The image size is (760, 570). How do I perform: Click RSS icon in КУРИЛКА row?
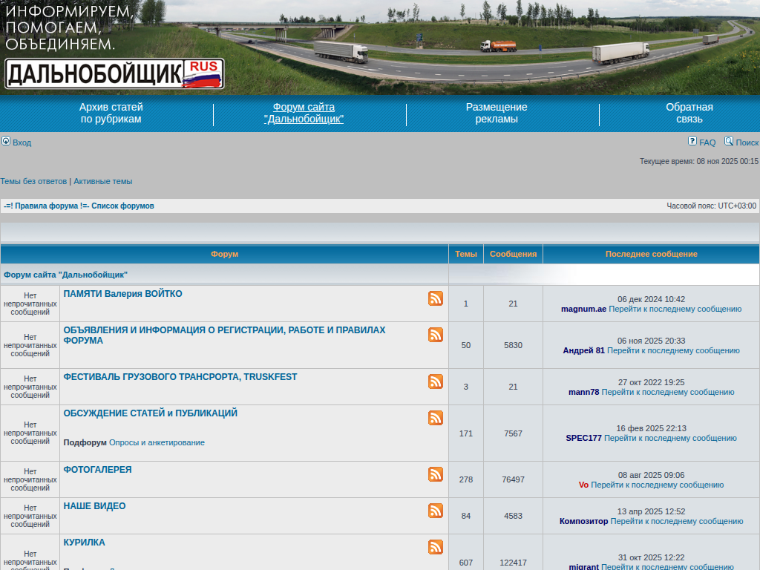click(436, 547)
